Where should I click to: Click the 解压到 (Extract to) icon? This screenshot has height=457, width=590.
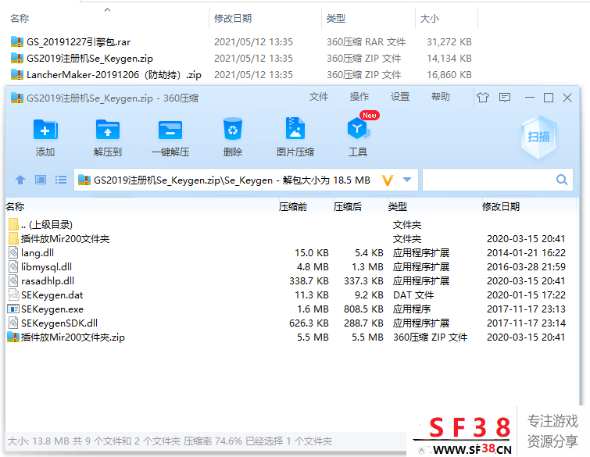coord(108,130)
